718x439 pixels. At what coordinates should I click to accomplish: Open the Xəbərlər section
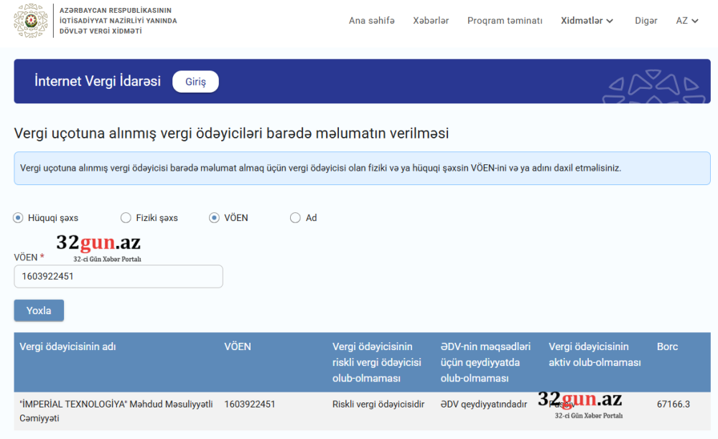coord(431,21)
